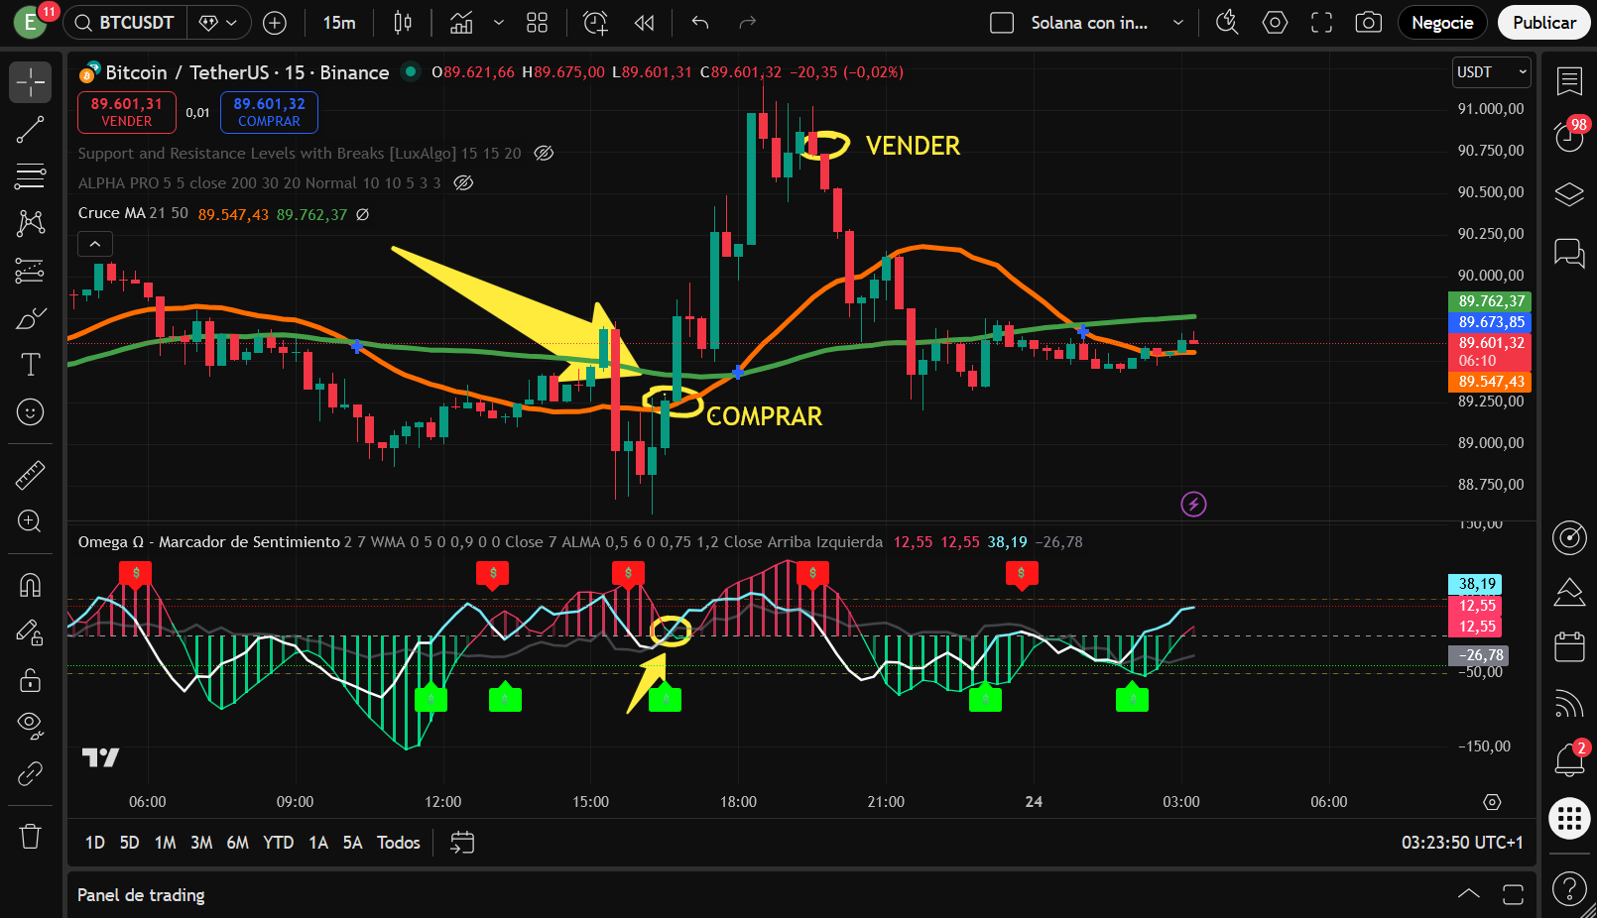Select the text annotation tool
This screenshot has height=918, width=1597.
point(30,364)
